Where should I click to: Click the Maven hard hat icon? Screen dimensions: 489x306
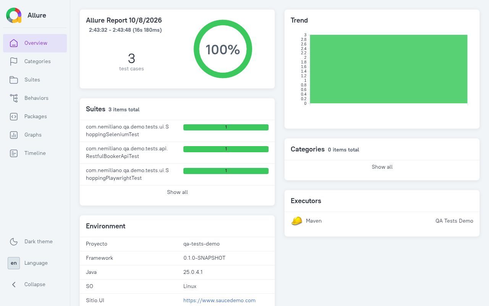coord(297,221)
